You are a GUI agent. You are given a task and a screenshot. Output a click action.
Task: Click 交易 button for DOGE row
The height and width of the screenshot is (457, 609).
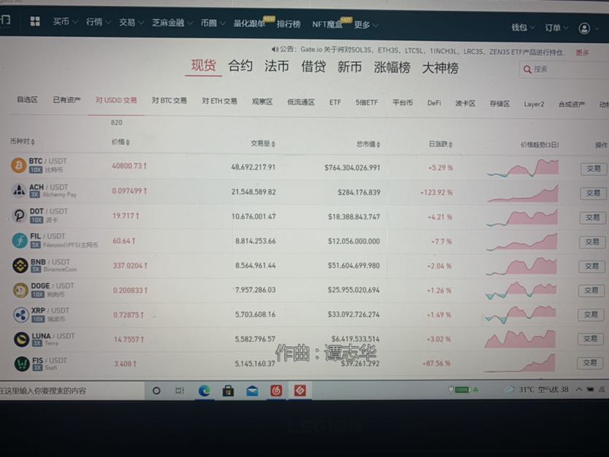point(591,291)
